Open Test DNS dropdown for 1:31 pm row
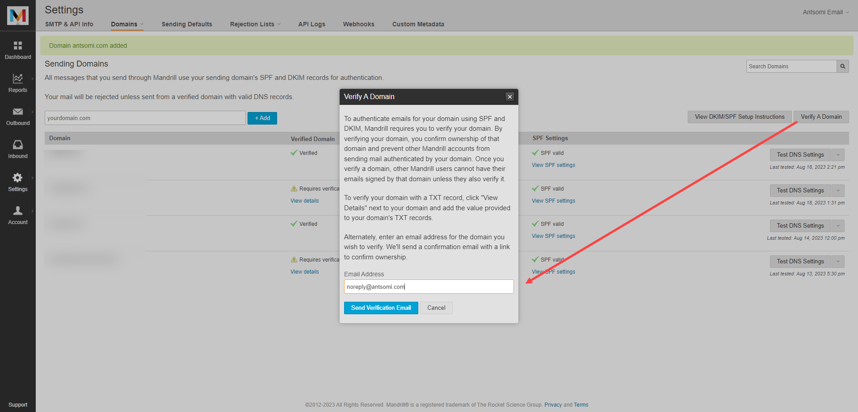The height and width of the screenshot is (412, 858). coord(838,191)
